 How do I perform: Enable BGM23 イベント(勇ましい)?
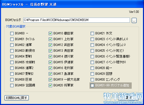(x=92, y=39)
